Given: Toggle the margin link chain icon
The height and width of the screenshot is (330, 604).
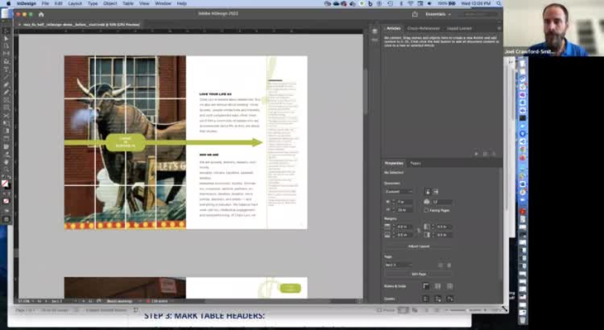Looking at the screenshot, I should click(x=419, y=231).
